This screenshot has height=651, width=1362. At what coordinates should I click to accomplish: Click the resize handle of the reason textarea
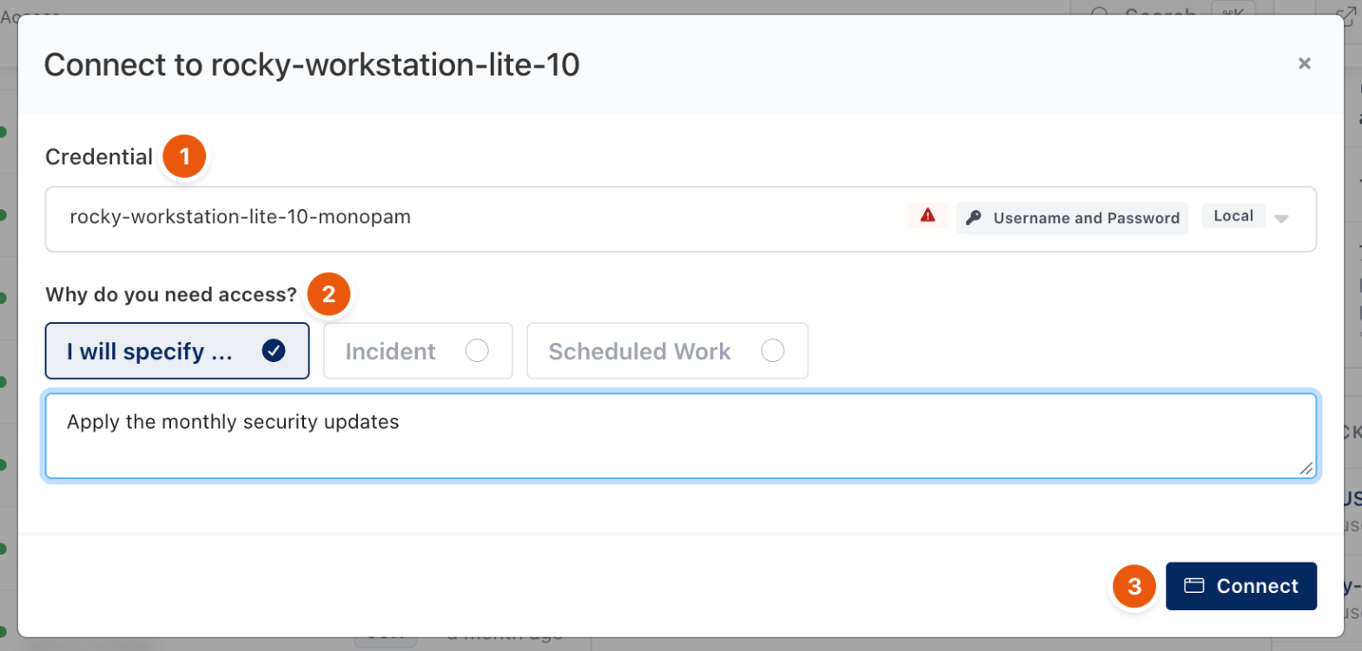coord(1306,468)
